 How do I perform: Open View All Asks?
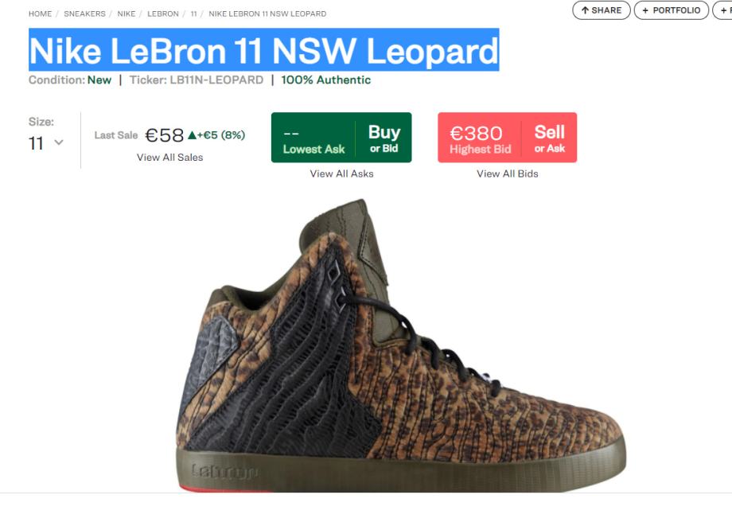tap(341, 173)
